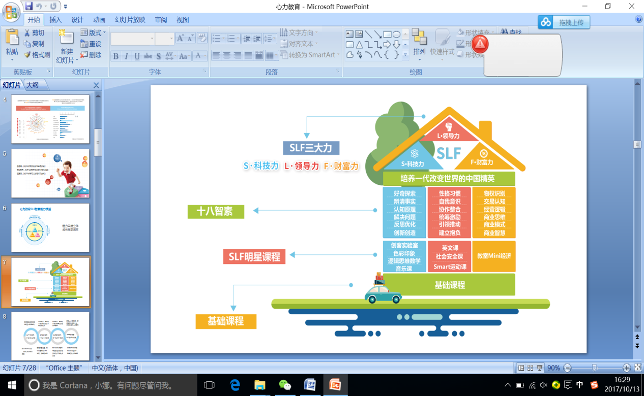Cut selection with the 剪切 scissors
The height and width of the screenshot is (396, 644).
34,33
